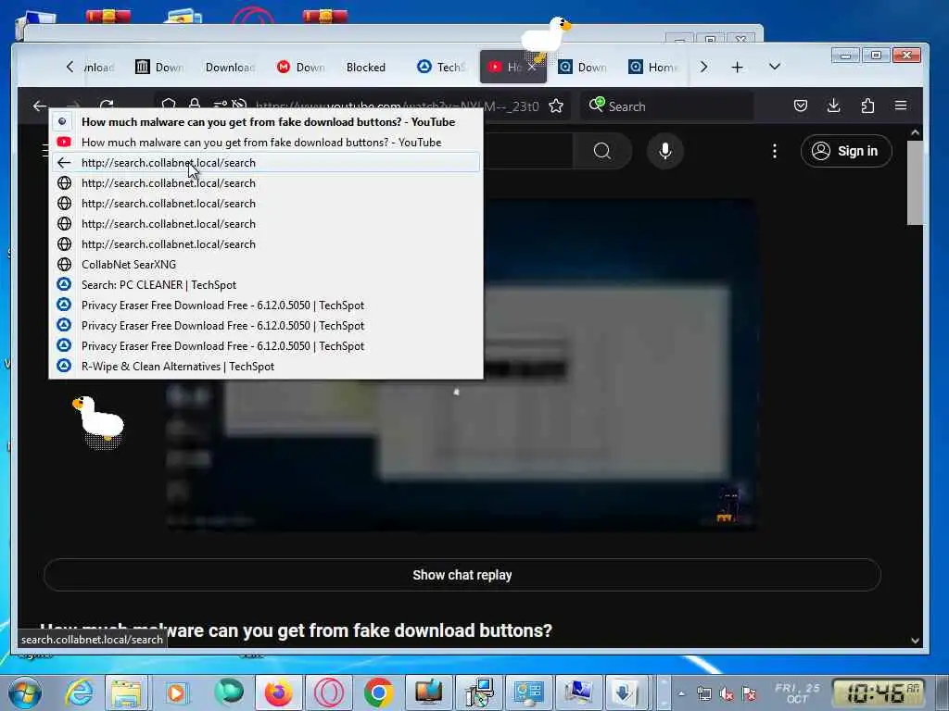This screenshot has width=949, height=711.
Task: Click Show chat replay button
Action: pos(462,575)
